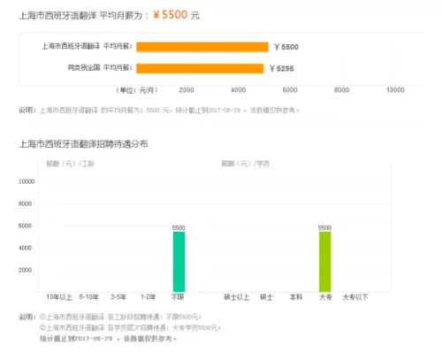Click the 5500 label above the teal bar
This screenshot has height=352, width=442.
(179, 228)
